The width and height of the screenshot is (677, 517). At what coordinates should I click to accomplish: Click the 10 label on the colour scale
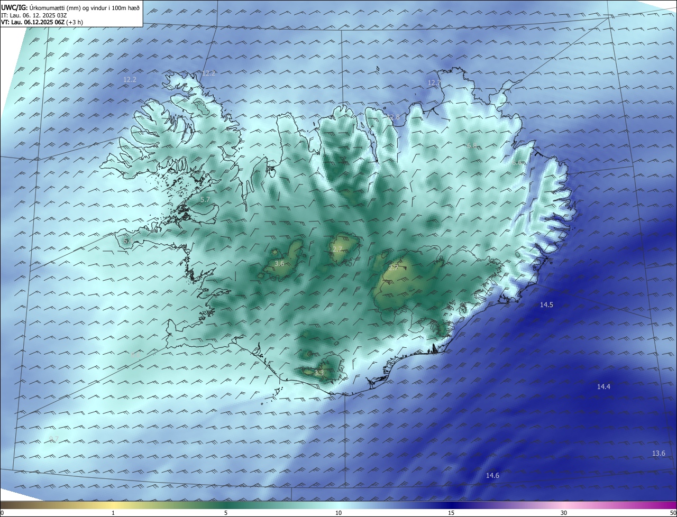[338, 513]
